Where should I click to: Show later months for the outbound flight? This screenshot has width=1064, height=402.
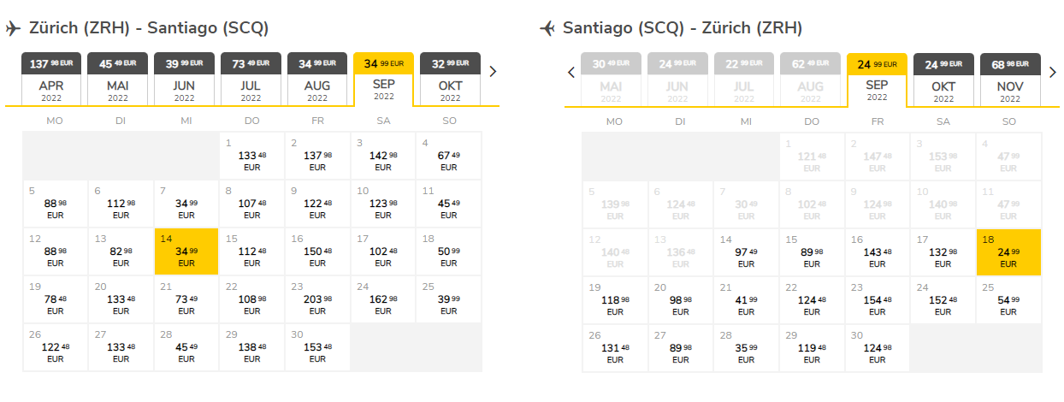pyautogui.click(x=493, y=72)
